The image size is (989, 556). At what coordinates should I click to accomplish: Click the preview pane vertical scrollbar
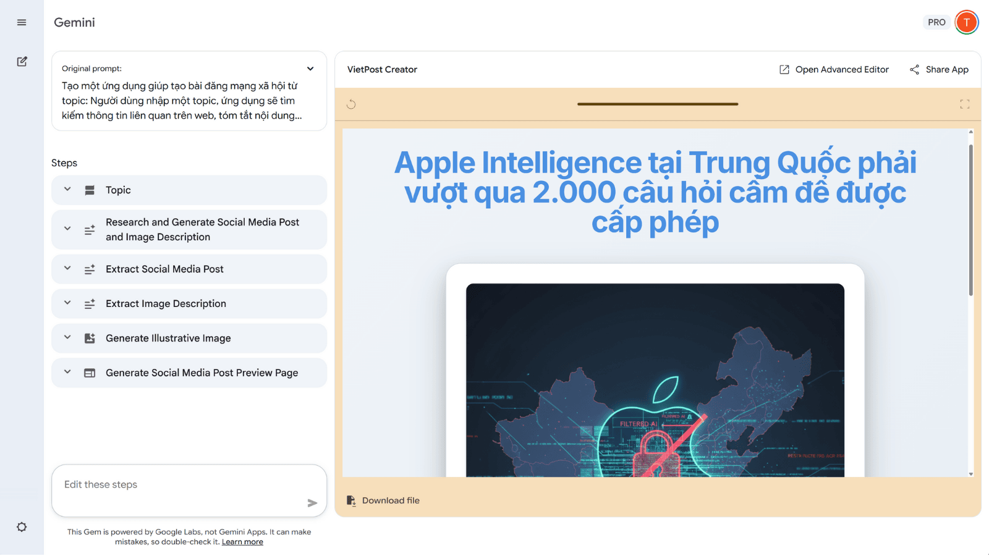point(970,220)
